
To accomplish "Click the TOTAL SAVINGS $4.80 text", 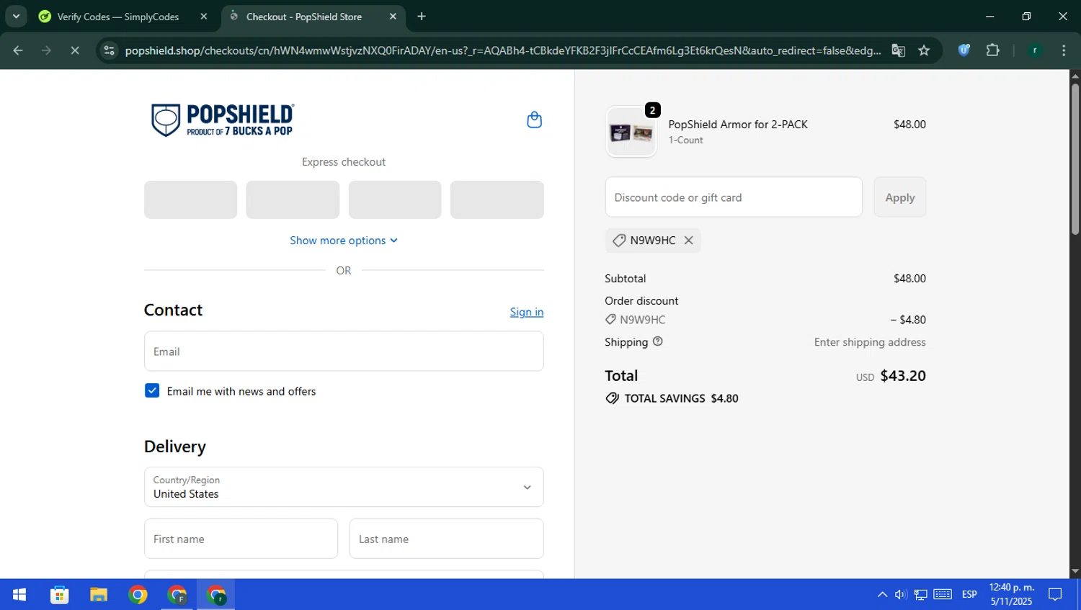I will (681, 398).
